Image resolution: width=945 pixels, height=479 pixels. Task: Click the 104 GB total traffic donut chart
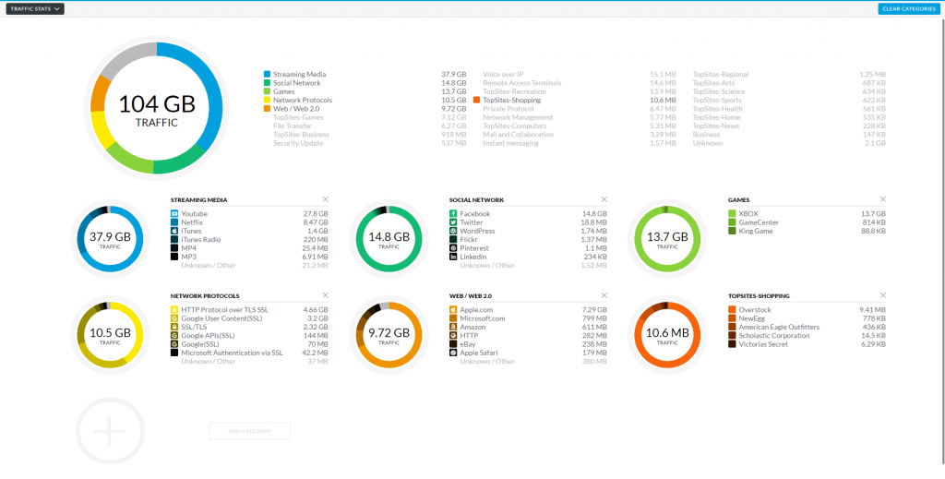point(156,106)
